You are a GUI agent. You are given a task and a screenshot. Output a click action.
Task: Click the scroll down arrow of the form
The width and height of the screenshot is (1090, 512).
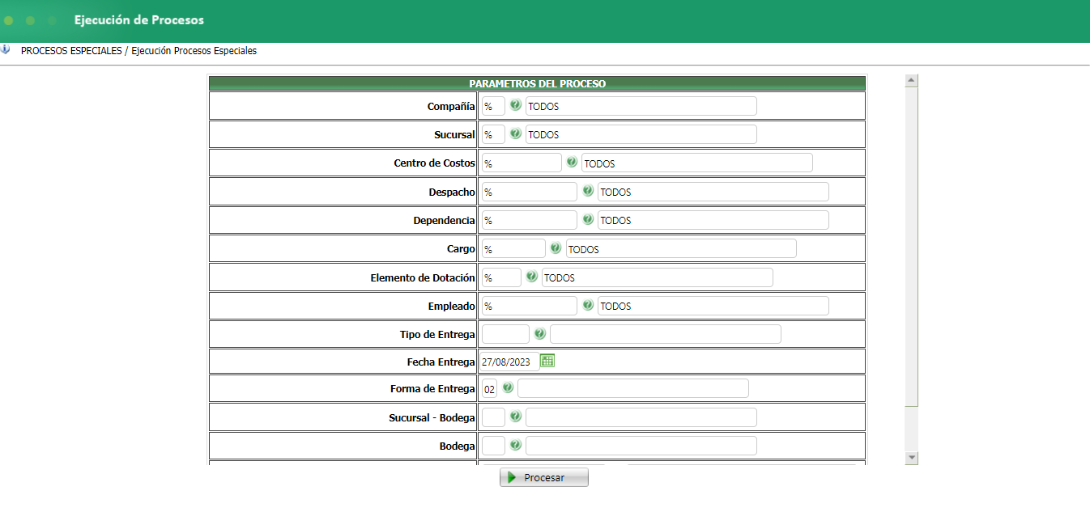click(x=911, y=458)
